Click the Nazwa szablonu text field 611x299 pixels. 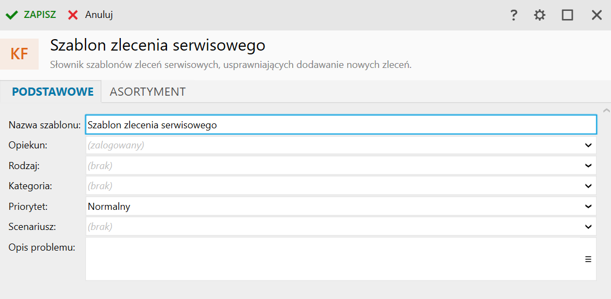coord(341,125)
